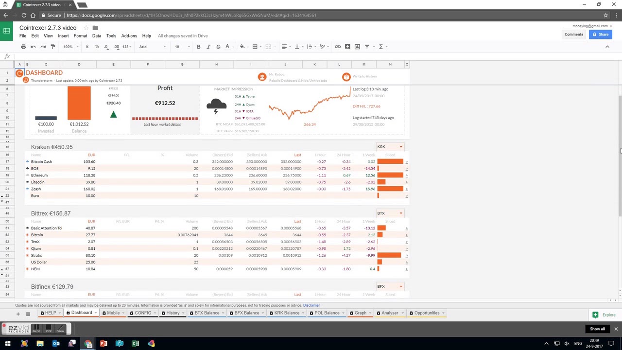Open the fill color picker

(x=243, y=47)
